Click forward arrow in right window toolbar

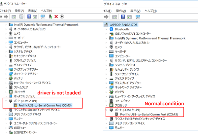[x=106, y=17]
